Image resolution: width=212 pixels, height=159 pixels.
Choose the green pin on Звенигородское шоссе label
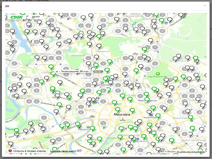pyautogui.click(x=59, y=105)
